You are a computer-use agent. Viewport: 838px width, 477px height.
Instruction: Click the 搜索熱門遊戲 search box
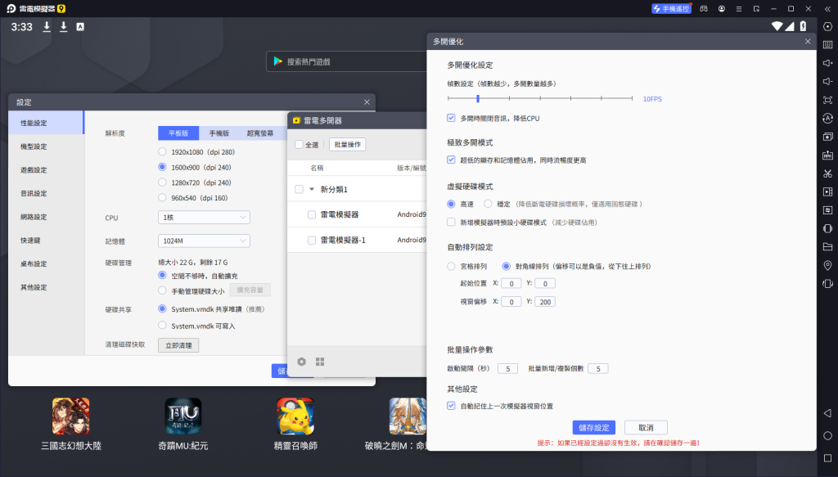tap(346, 61)
